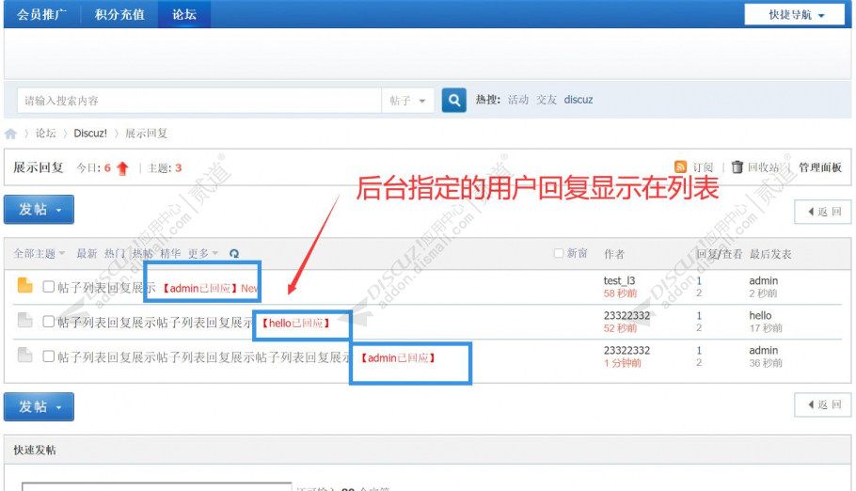Click the orange folder icon of first thread
856x491 pixels.
[x=24, y=286]
